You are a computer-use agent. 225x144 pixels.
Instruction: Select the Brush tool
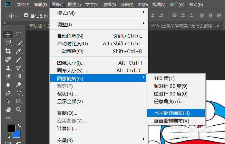(19, 59)
